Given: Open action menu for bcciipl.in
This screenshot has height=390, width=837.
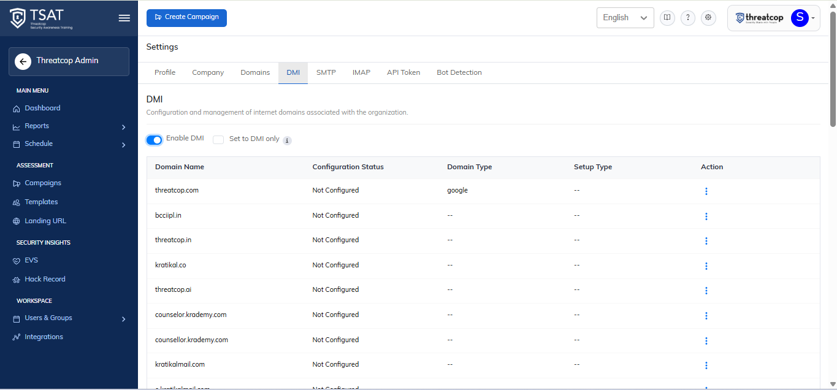Looking at the screenshot, I should pos(706,216).
